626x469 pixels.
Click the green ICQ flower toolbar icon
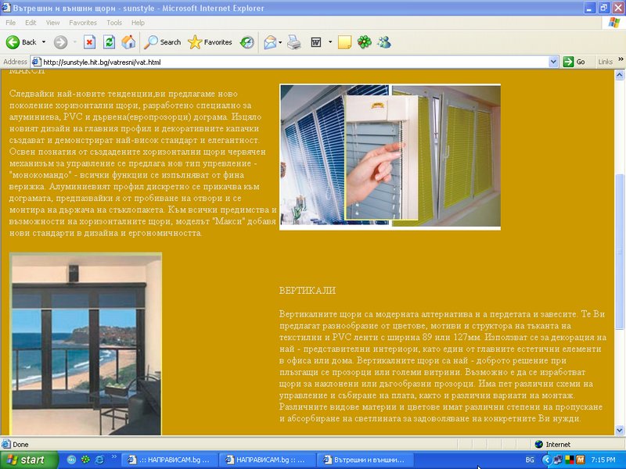(x=364, y=42)
